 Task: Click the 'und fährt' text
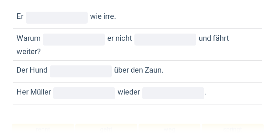pos(214,38)
